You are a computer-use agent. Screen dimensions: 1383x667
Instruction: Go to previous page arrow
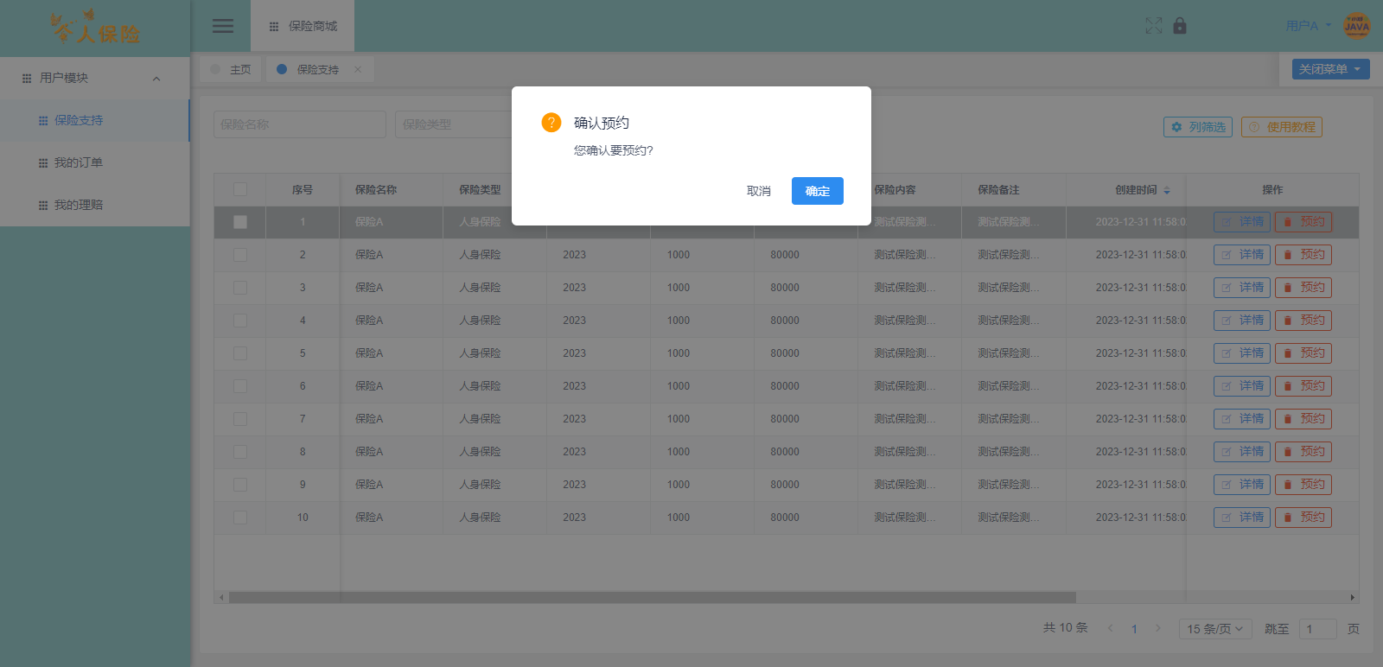(1111, 628)
